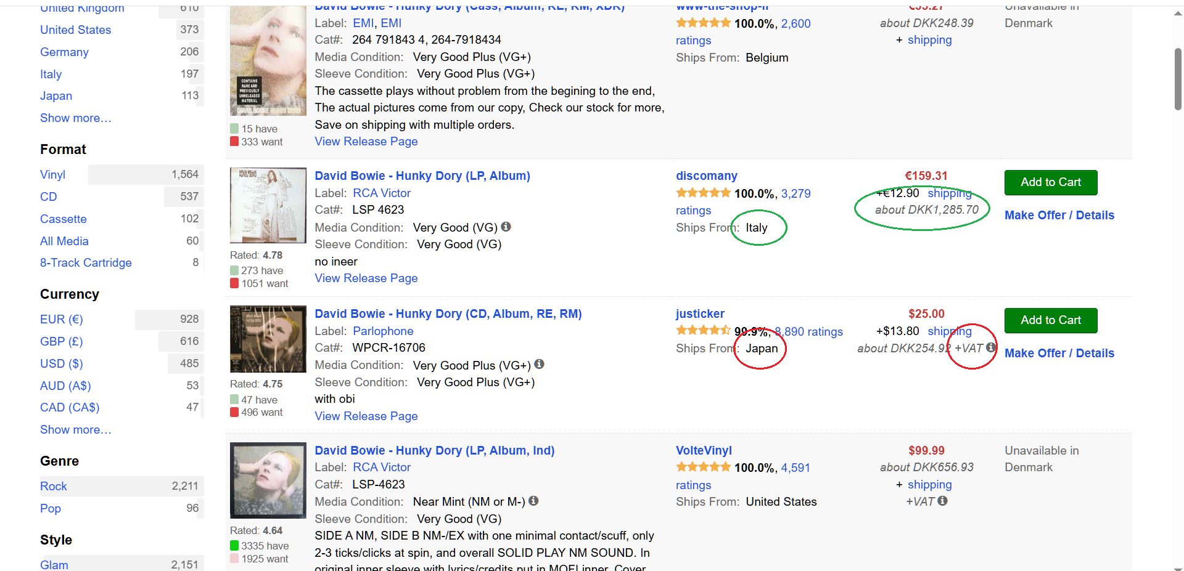The height and width of the screenshot is (571, 1184).
Task: Filter by GBP (£) currency
Action: pyautogui.click(x=61, y=341)
